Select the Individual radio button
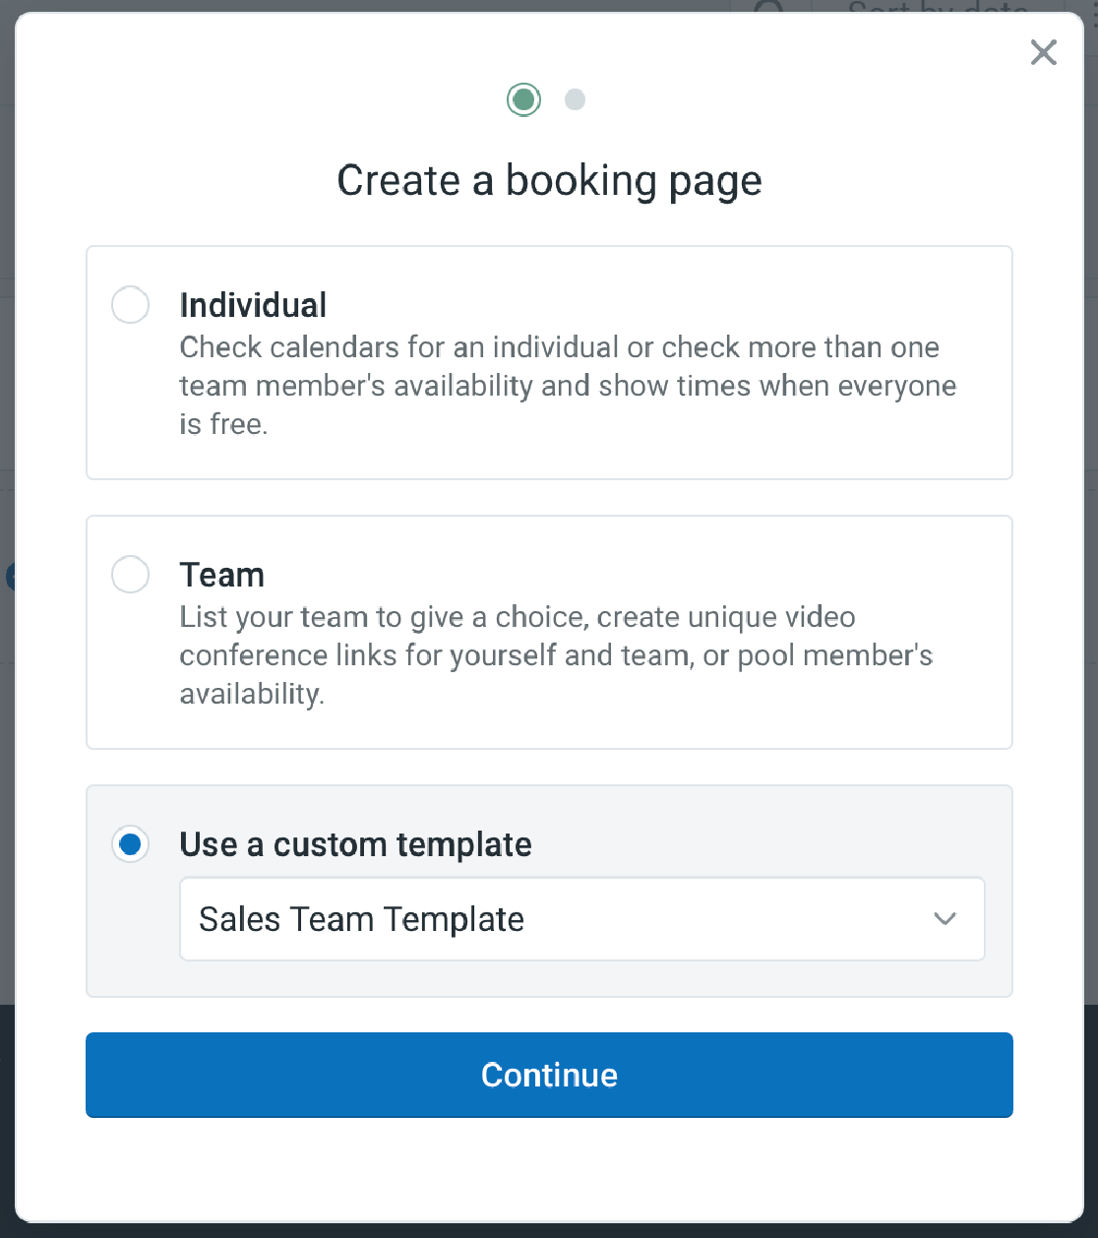The image size is (1098, 1238). click(129, 305)
